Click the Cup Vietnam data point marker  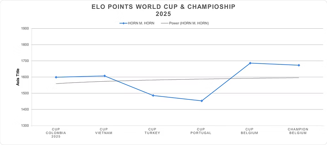click(105, 76)
